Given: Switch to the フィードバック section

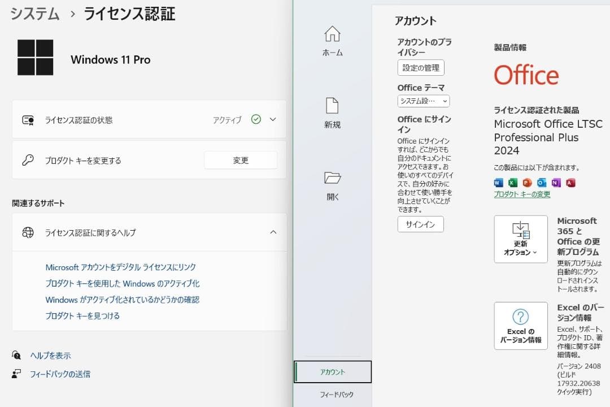Looking at the screenshot, I should (x=332, y=394).
